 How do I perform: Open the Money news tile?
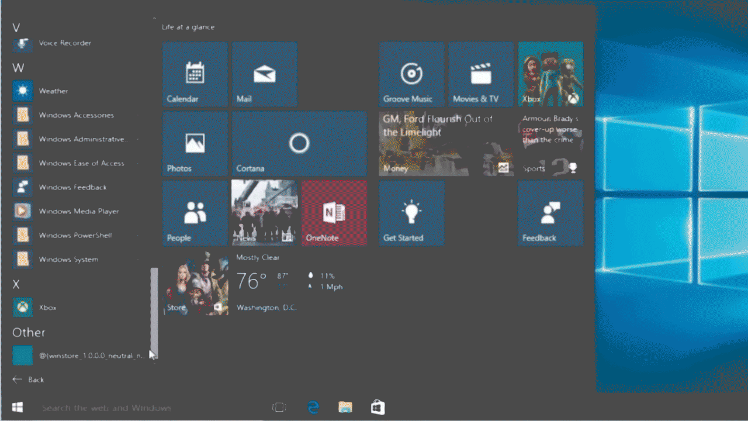[446, 144]
